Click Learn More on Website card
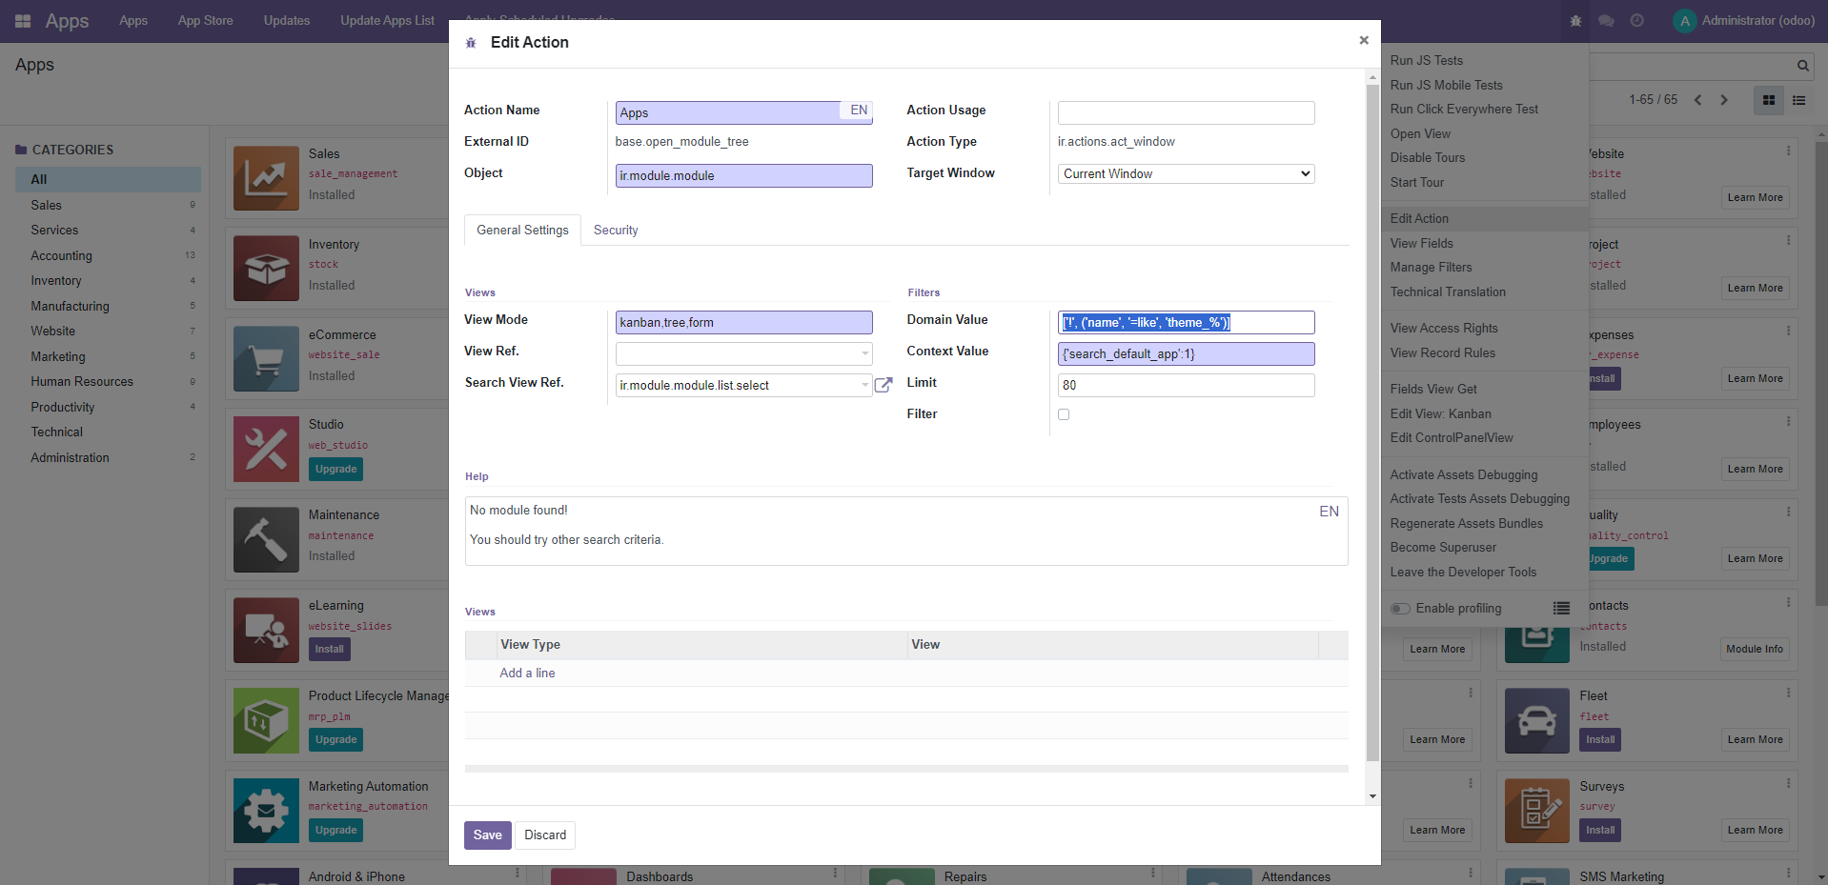This screenshot has width=1828, height=885. click(x=1755, y=197)
